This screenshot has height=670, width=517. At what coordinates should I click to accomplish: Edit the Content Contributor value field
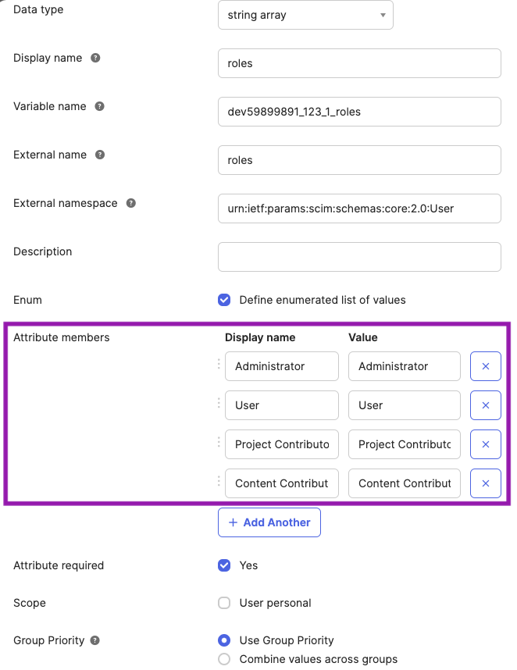click(x=405, y=483)
